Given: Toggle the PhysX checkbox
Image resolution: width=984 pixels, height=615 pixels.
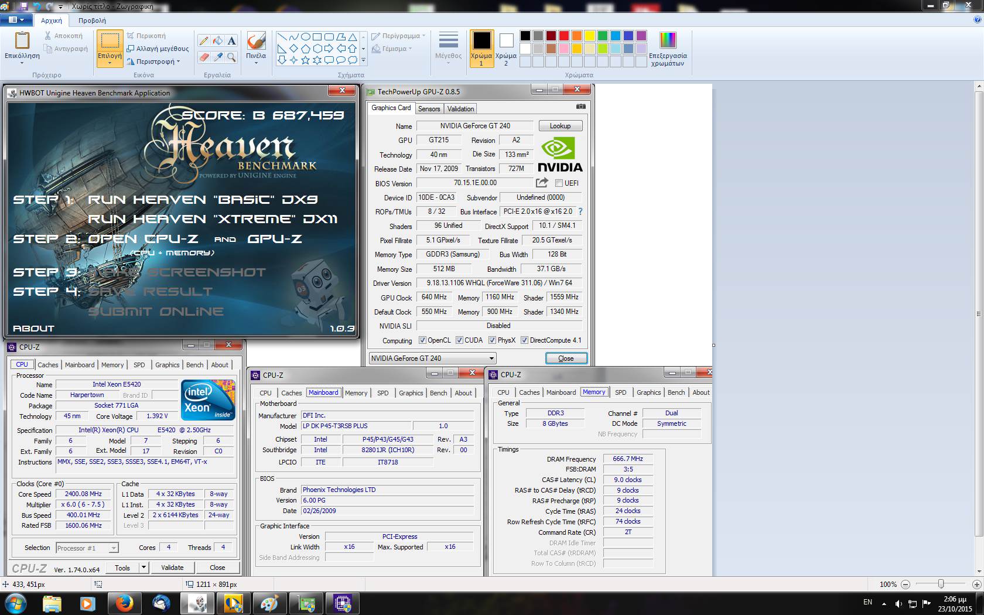Looking at the screenshot, I should pyautogui.click(x=493, y=340).
